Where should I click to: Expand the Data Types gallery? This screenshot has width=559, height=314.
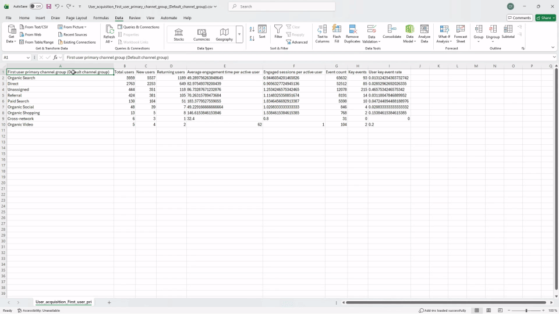pos(239,34)
